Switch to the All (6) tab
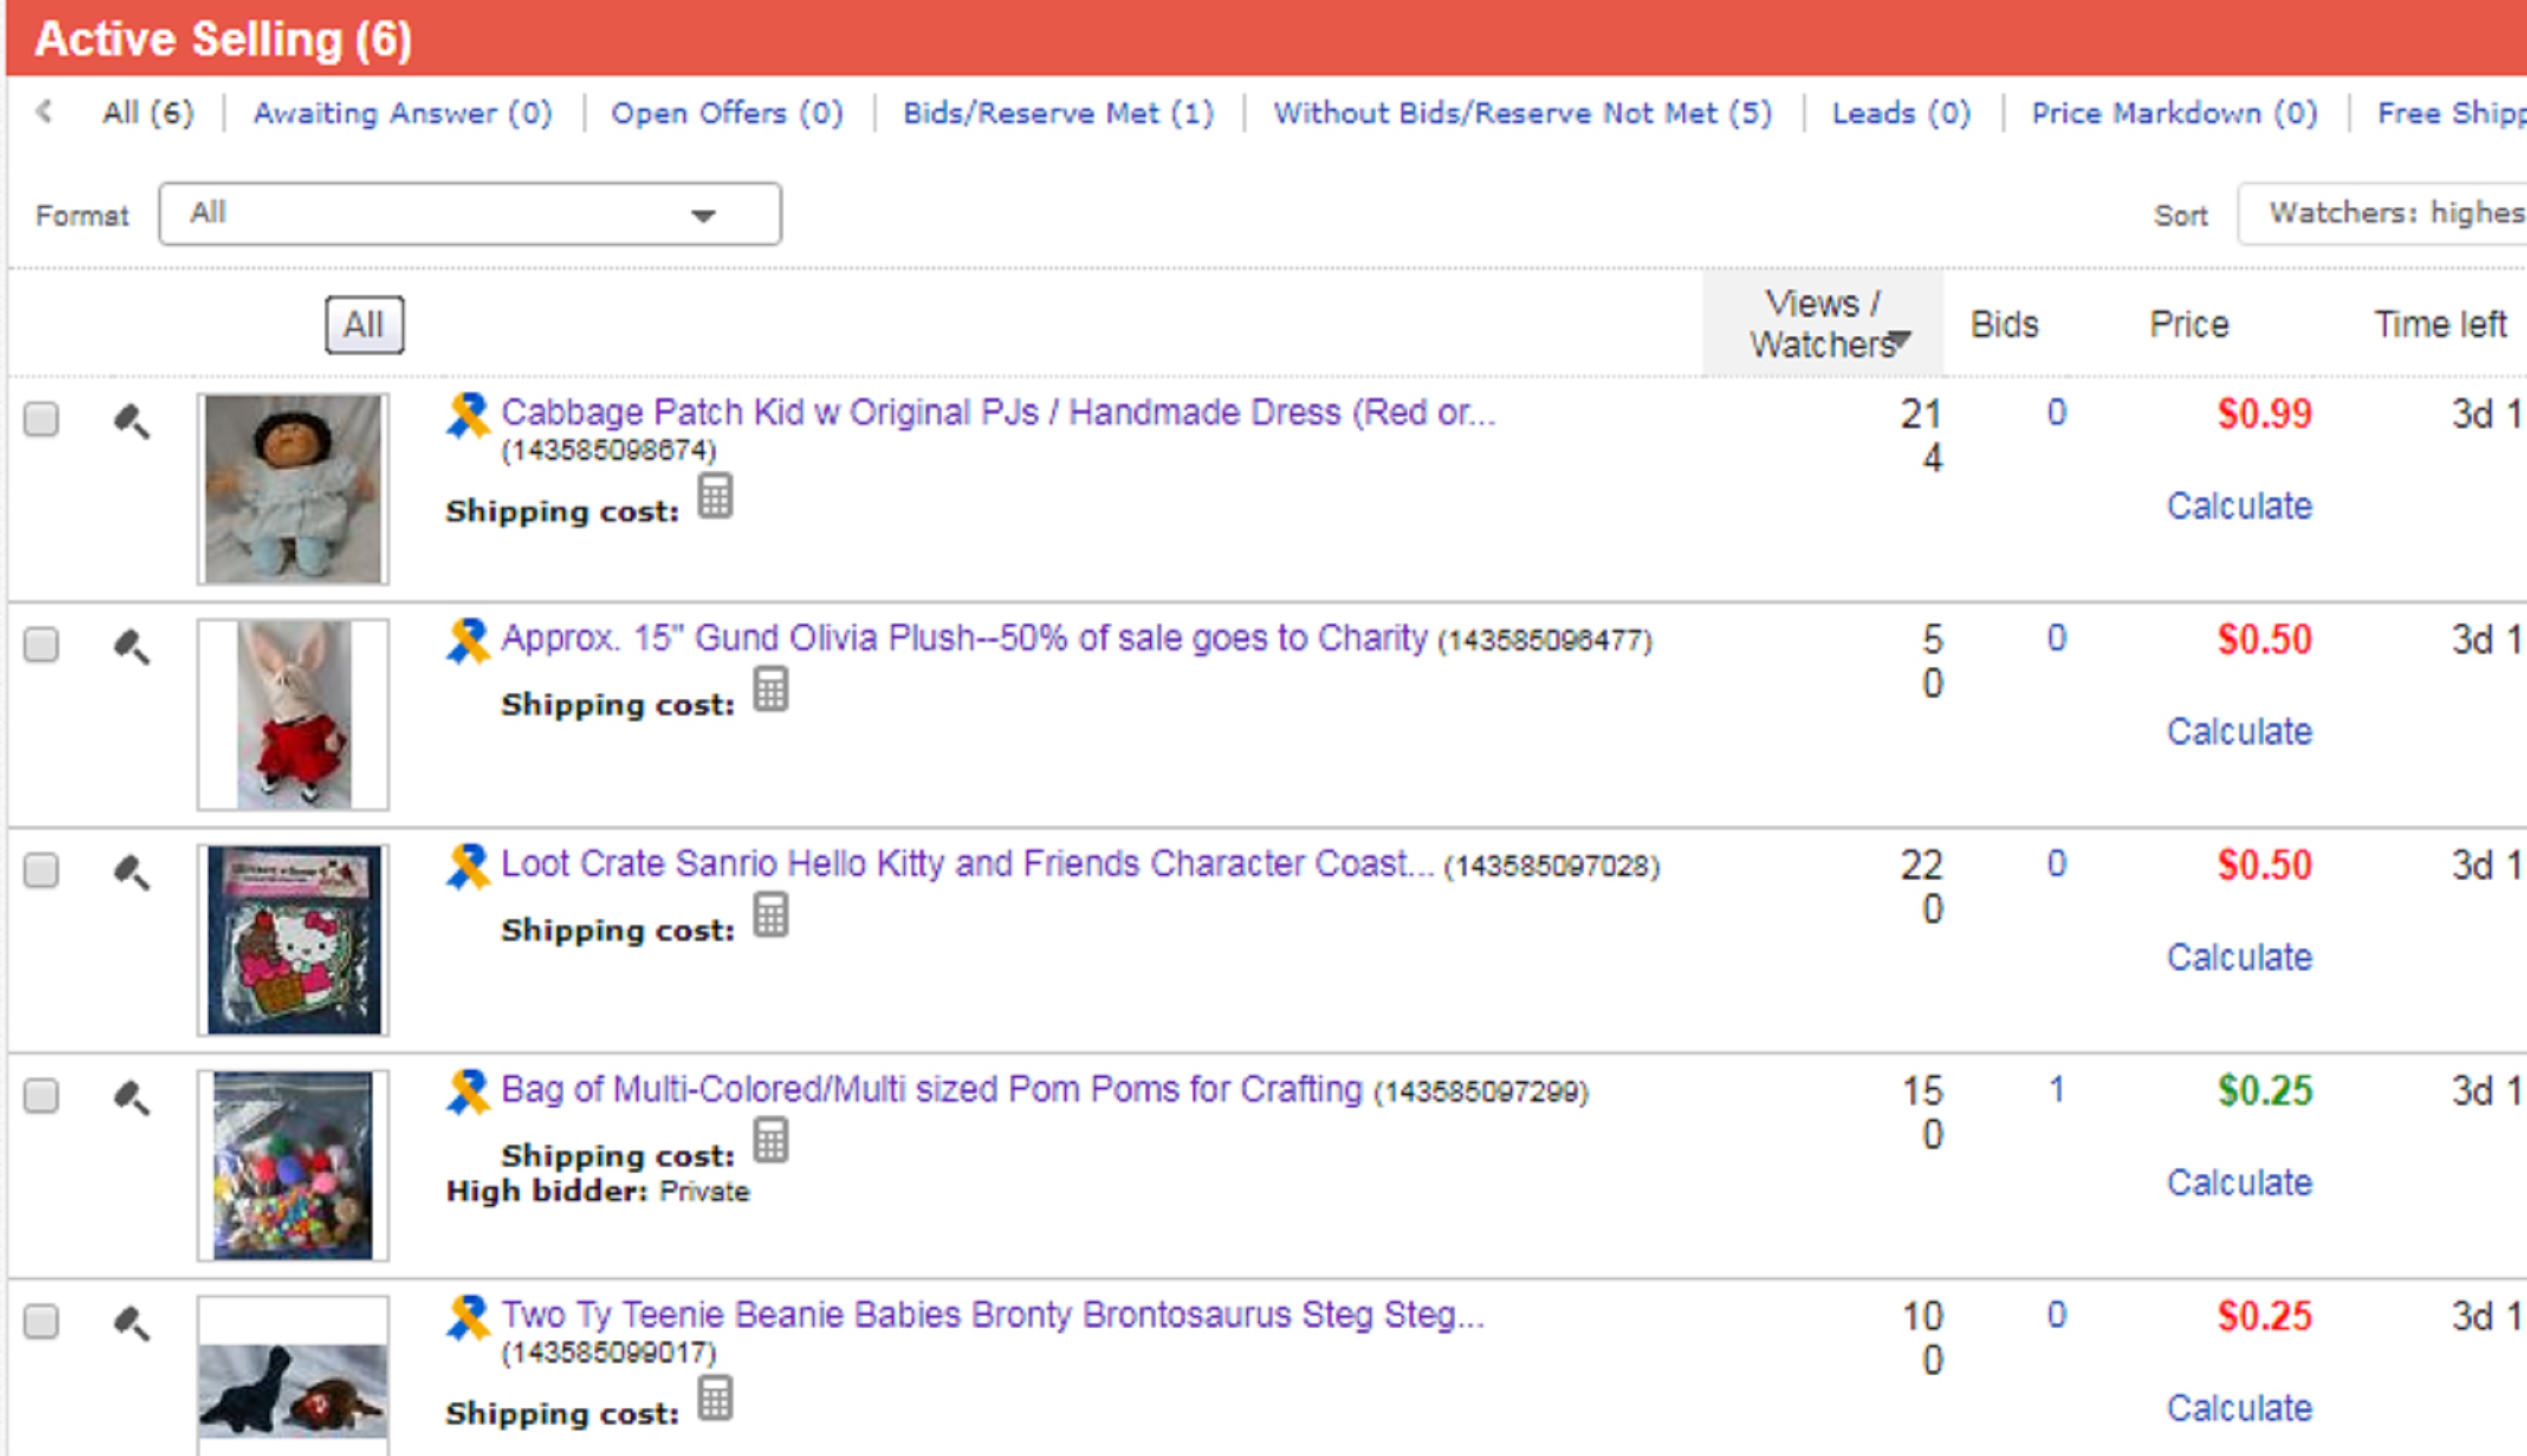The height and width of the screenshot is (1456, 2527). pos(148,113)
